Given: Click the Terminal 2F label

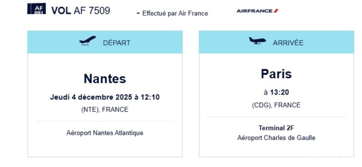Looking at the screenshot, I should pos(276,128).
